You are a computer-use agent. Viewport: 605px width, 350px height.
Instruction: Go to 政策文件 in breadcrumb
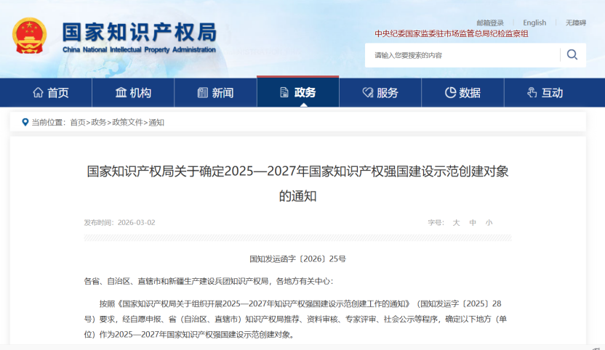click(x=127, y=122)
